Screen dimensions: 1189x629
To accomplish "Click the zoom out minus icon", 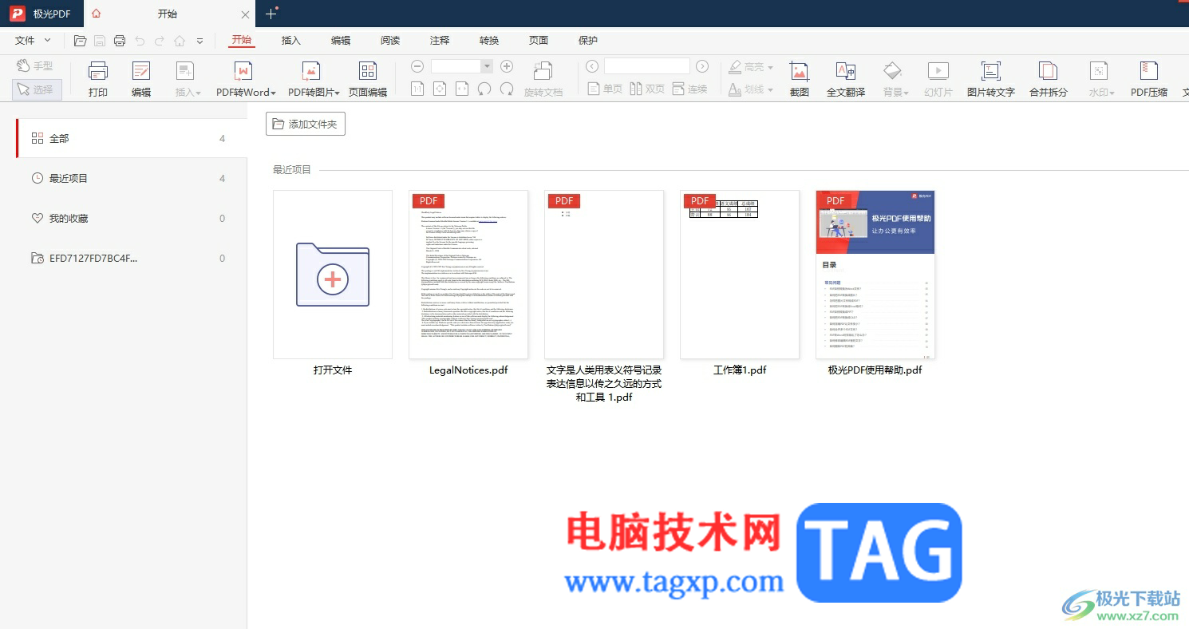I will 417,66.
